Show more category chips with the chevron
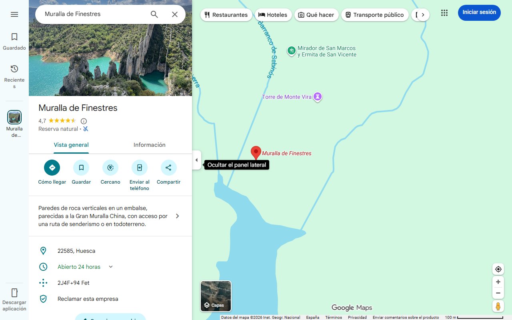This screenshot has width=512, height=320. [x=424, y=14]
